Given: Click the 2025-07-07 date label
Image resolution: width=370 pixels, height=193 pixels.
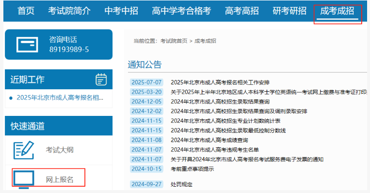Looking at the screenshot, I should tap(146, 82).
